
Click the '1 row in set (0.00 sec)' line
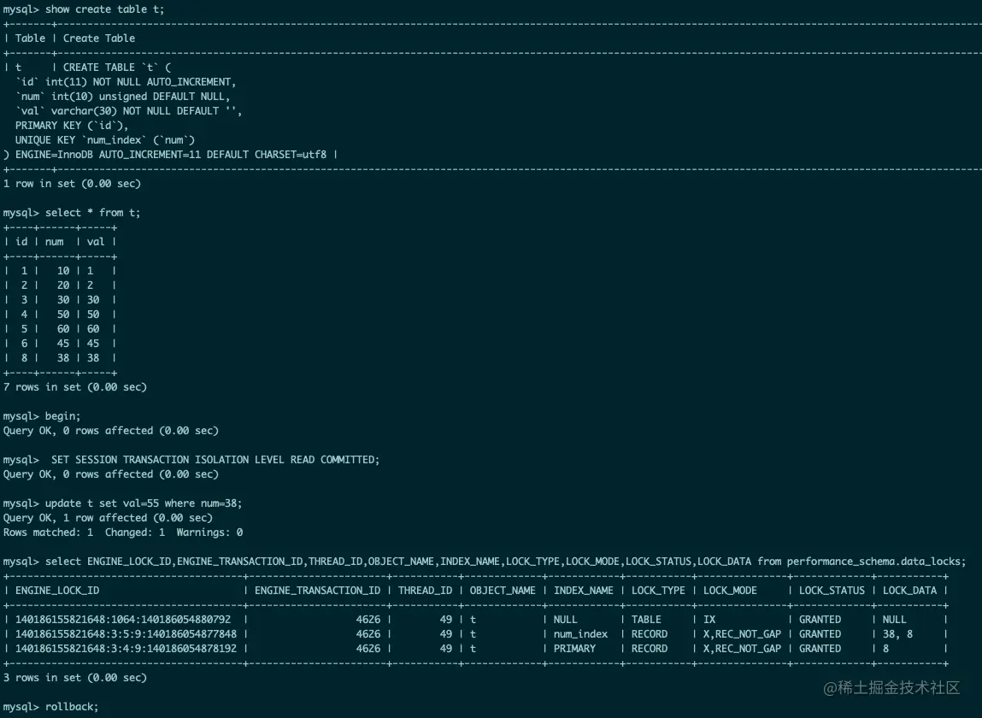72,184
